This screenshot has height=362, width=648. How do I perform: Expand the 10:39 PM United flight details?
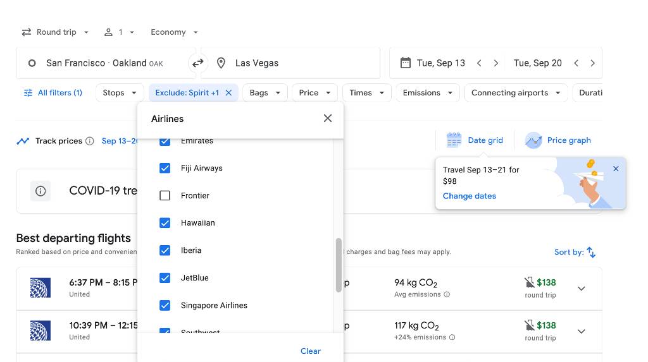click(x=582, y=332)
